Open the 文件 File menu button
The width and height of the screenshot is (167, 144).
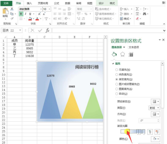[x=6, y=3]
